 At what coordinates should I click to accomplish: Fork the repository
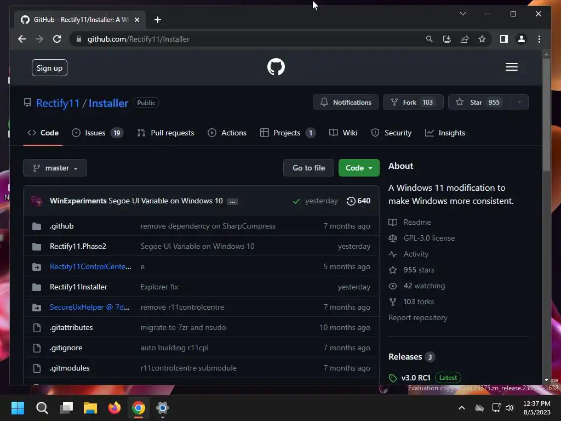click(413, 103)
